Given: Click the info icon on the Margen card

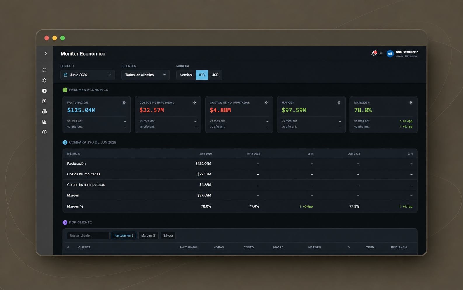Looking at the screenshot, I should (339, 103).
